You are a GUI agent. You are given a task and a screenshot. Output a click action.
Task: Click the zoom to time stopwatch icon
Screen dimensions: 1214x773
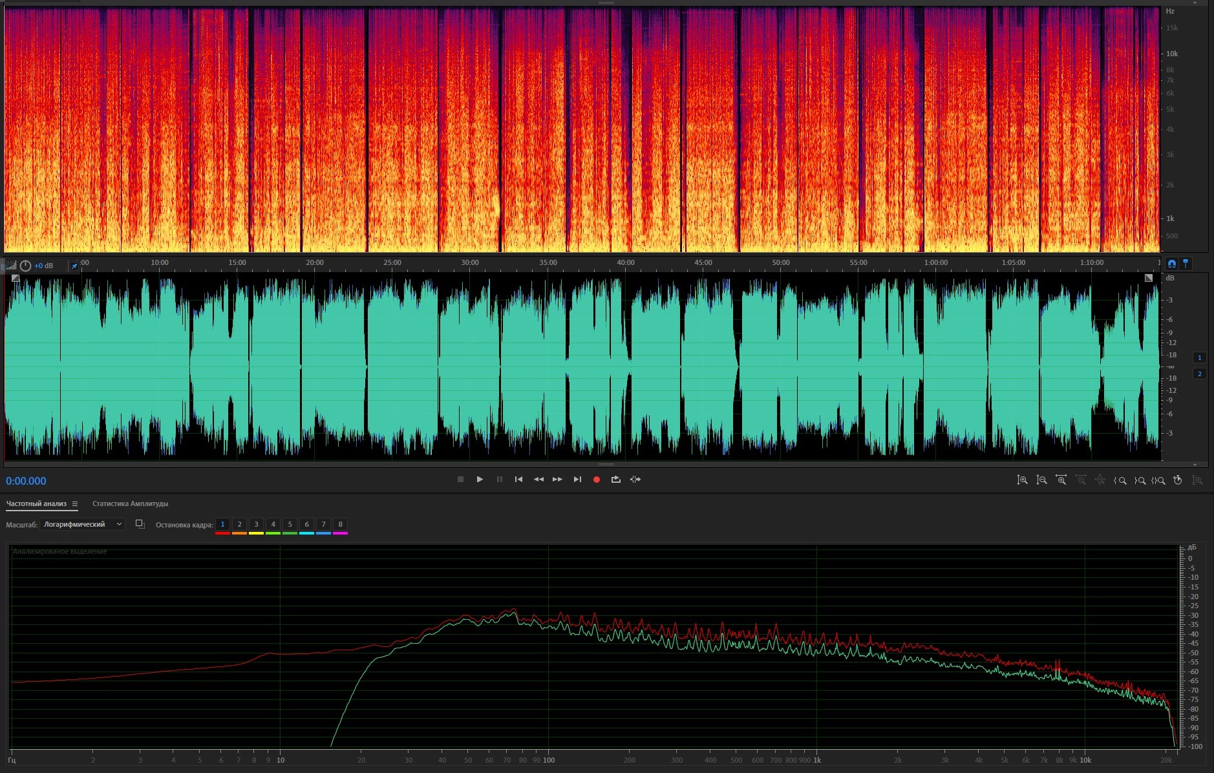click(1178, 480)
